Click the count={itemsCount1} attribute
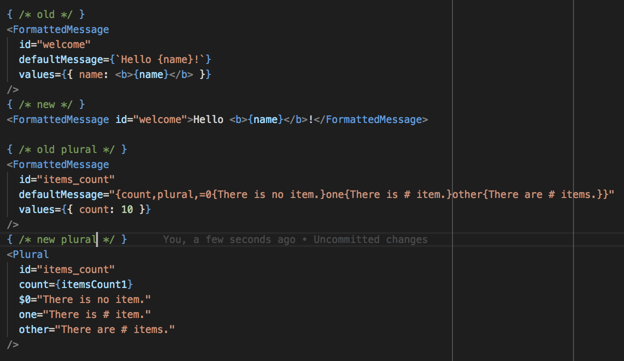The image size is (624, 361). pyautogui.click(x=76, y=284)
